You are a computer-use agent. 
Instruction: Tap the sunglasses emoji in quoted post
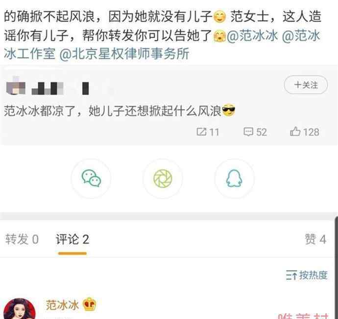[228, 111]
